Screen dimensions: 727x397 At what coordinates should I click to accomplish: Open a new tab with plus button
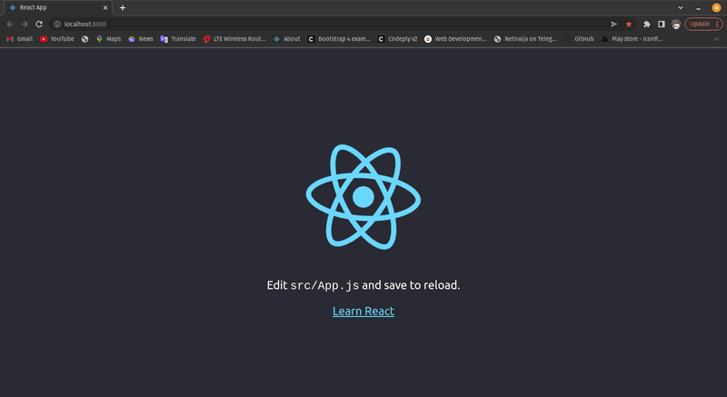[123, 7]
